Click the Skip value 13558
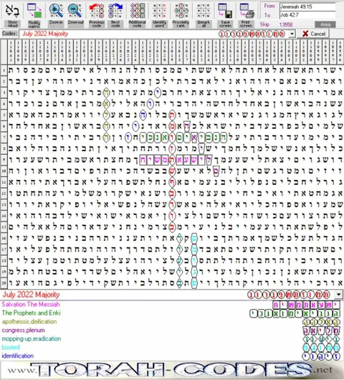The image size is (344, 380). [286, 24]
